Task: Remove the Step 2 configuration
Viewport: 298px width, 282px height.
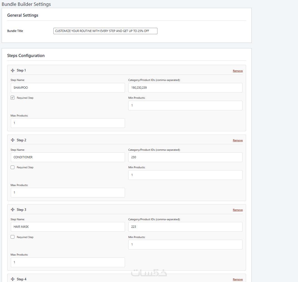Action: coord(237,140)
